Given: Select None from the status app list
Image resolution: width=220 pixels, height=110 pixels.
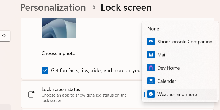Looking at the screenshot, I should [153, 29].
